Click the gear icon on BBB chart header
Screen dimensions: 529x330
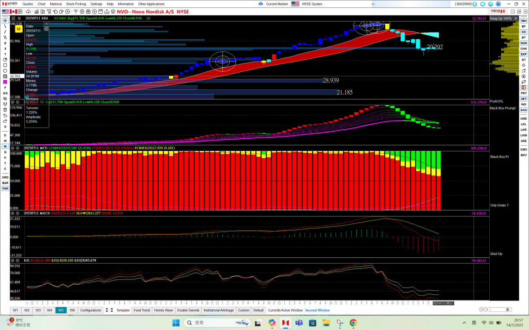[19, 18]
